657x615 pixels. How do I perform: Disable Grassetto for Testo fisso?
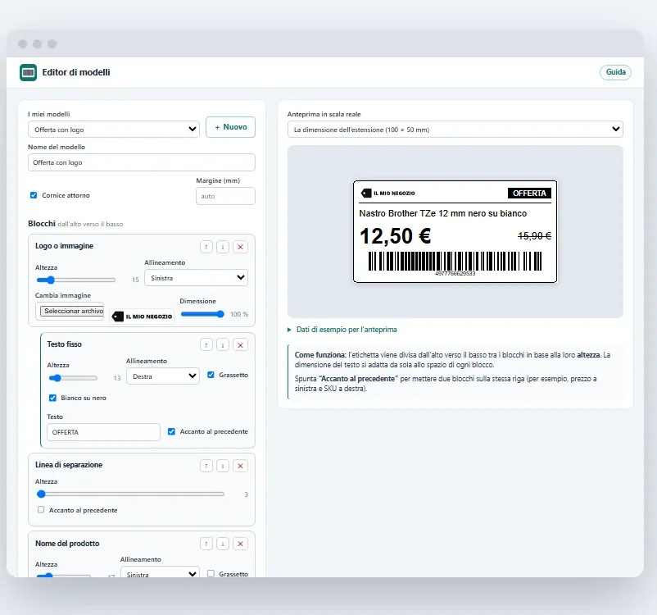coord(211,375)
